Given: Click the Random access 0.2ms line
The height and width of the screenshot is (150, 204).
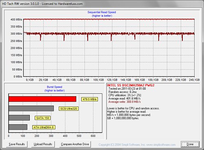Looking at the screenshot, I should click(122, 92).
